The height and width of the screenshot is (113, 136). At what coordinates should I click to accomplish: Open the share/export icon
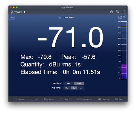coord(112,12)
